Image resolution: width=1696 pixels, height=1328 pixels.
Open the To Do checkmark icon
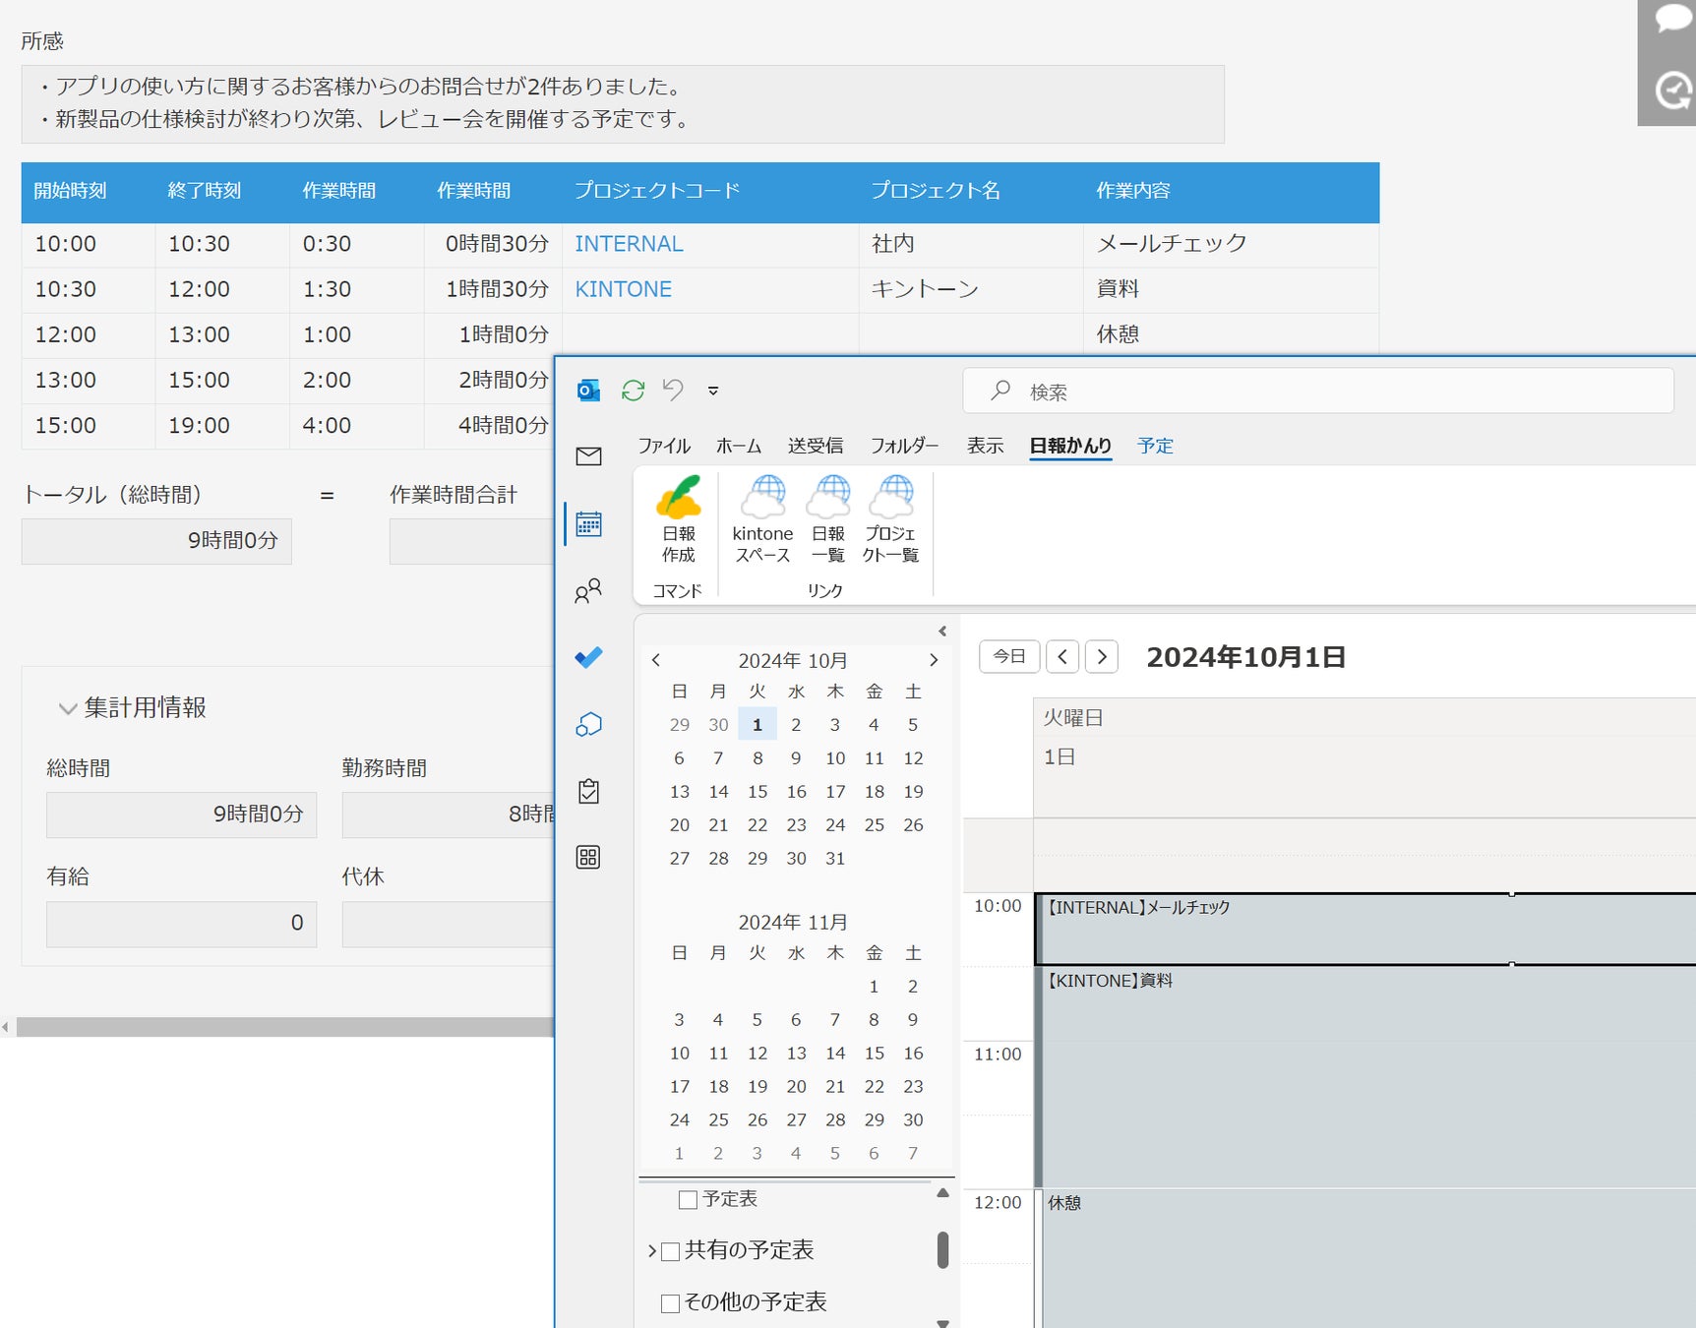[x=588, y=657]
